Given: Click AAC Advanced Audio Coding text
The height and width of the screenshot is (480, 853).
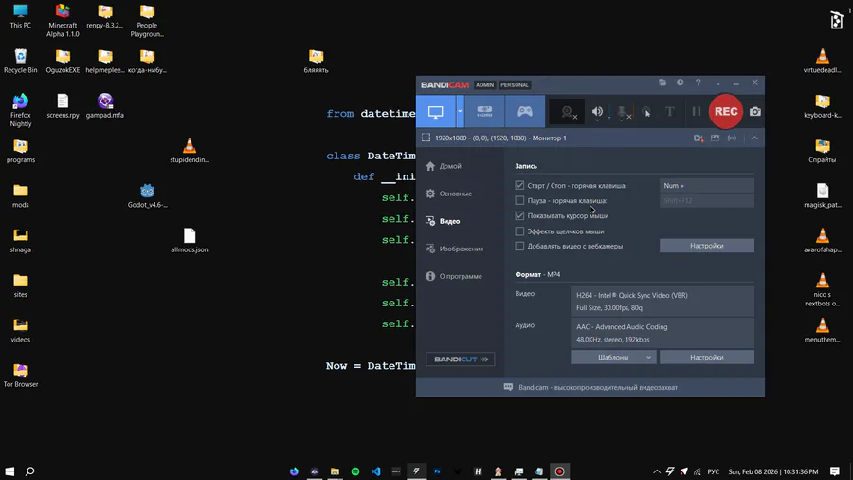Looking at the screenshot, I should click(622, 327).
